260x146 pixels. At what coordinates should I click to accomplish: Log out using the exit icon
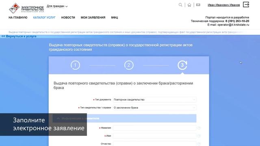[246, 4]
